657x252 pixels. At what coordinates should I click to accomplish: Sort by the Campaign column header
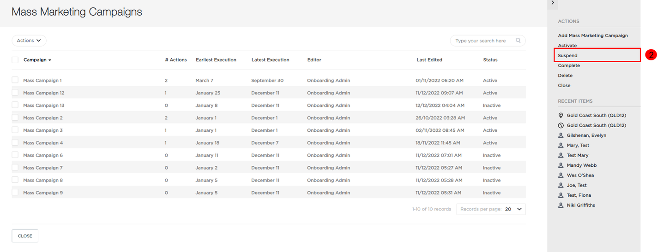coord(37,60)
